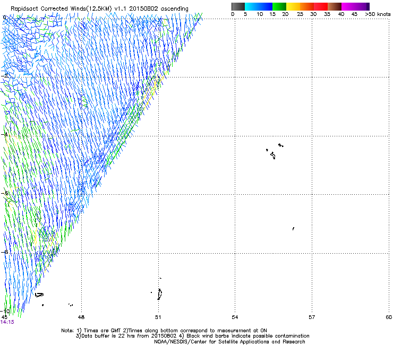The height and width of the screenshot is (345, 393).
Task: Click the brown 35-40 knots legend segment
Action: click(x=335, y=6)
